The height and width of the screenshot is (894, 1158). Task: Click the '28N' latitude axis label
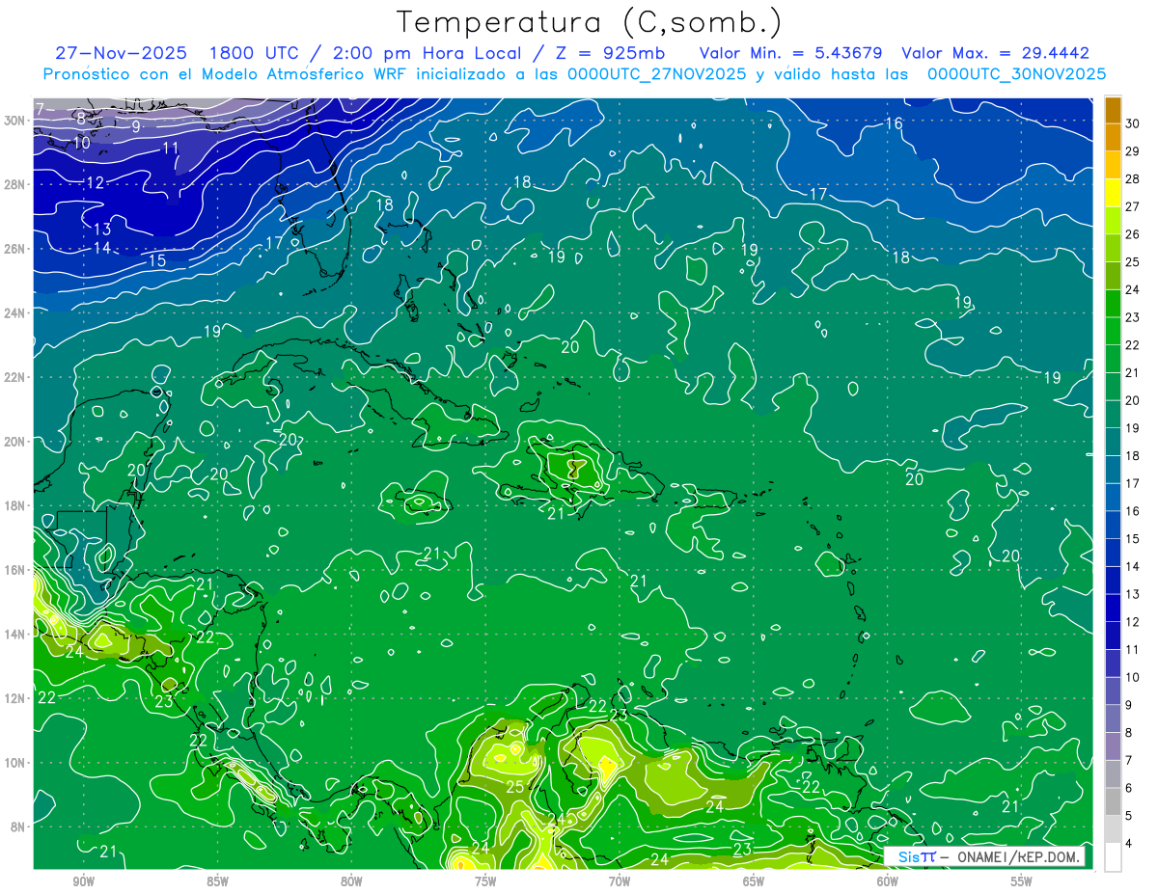pos(14,184)
